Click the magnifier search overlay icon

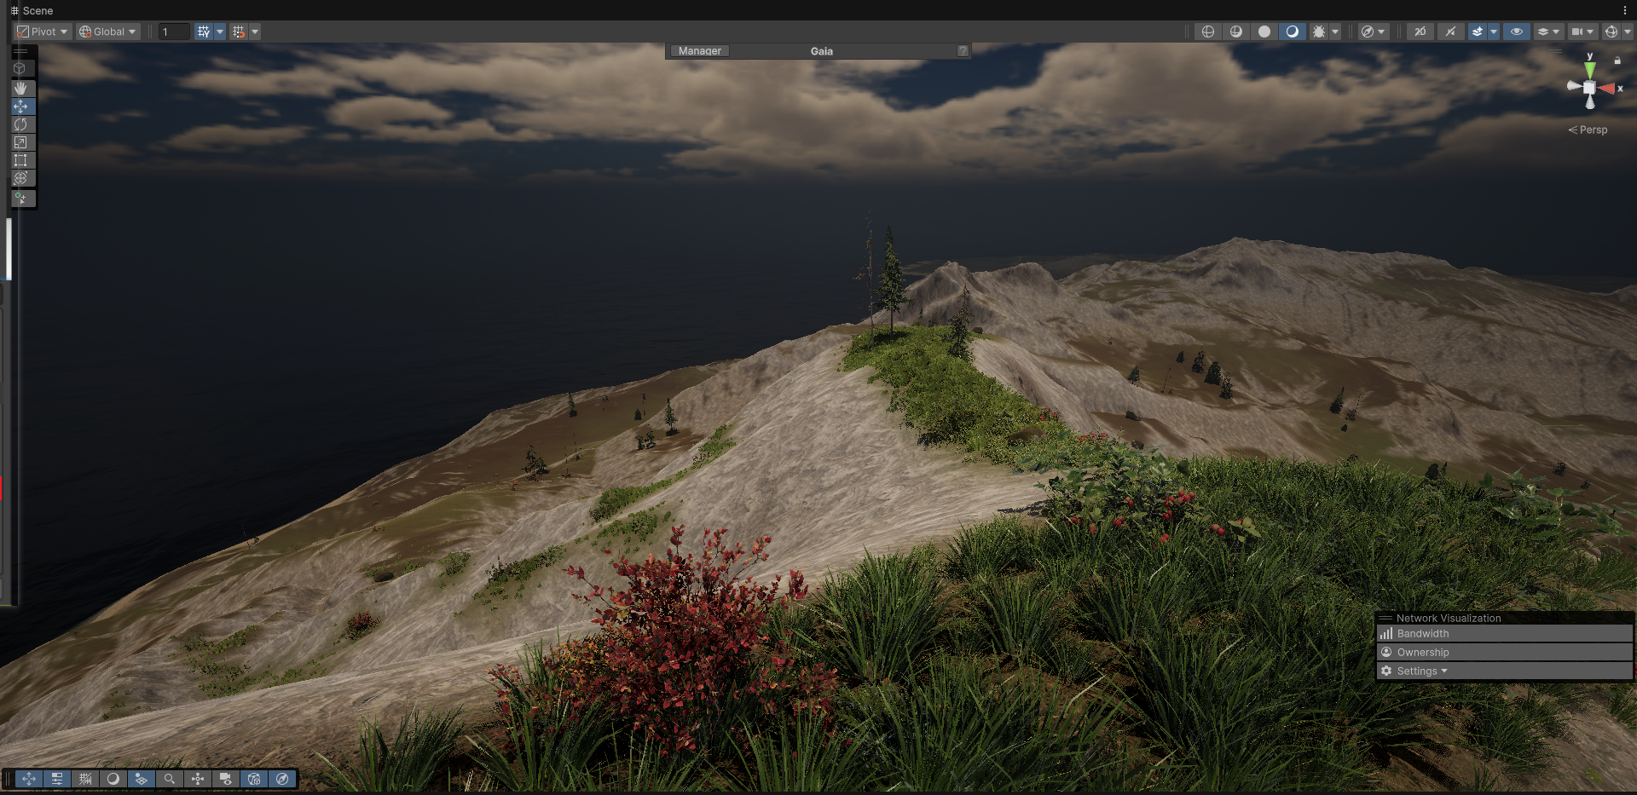click(170, 779)
